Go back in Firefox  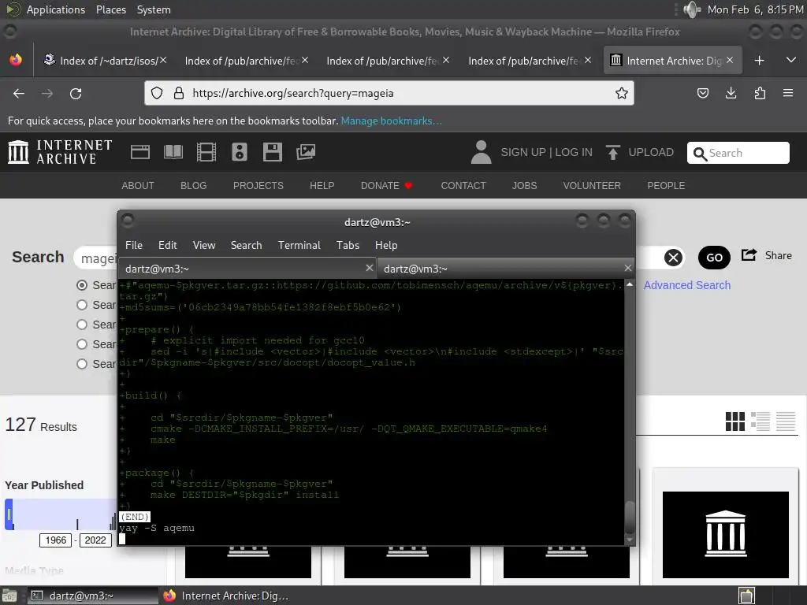tap(19, 93)
